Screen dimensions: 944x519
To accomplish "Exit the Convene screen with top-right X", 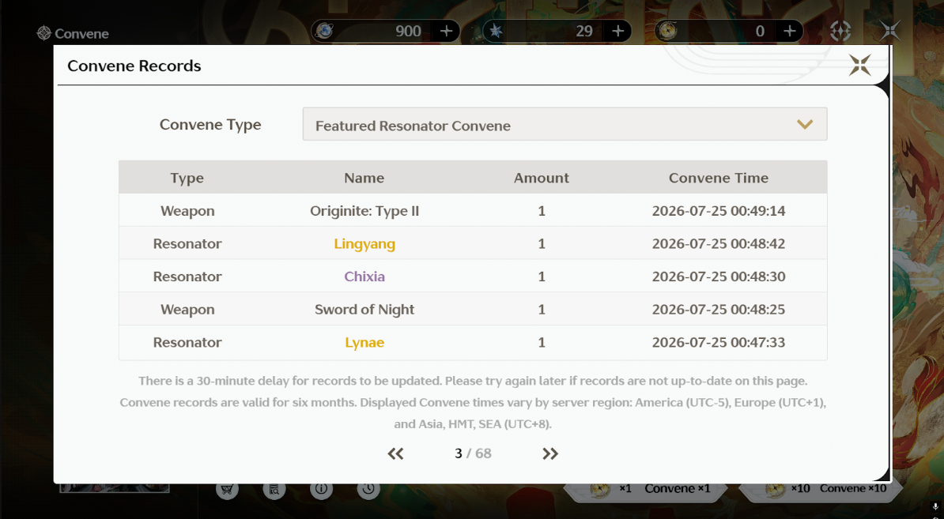I will (x=889, y=30).
